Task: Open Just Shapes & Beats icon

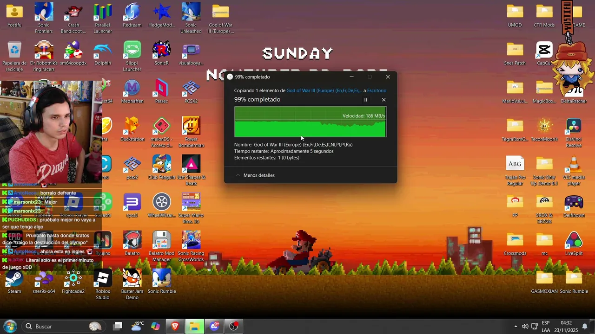Action: coord(191,171)
